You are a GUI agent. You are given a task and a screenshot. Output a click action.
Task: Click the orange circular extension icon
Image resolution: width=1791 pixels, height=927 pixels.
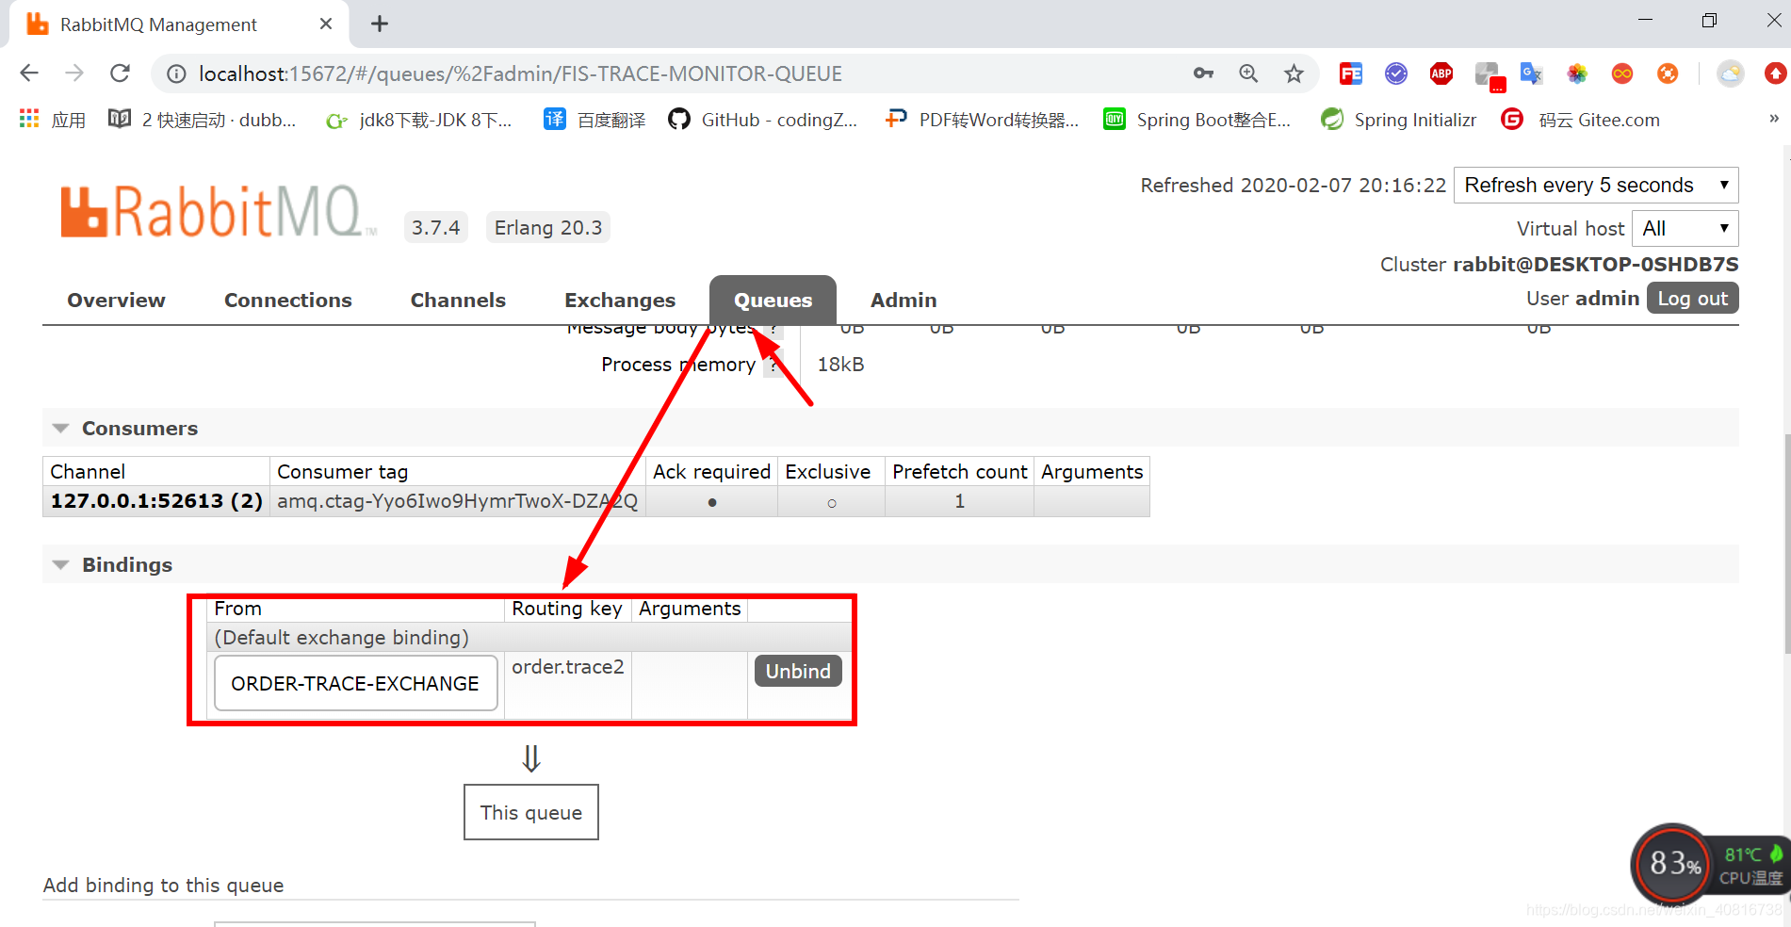(x=1668, y=73)
